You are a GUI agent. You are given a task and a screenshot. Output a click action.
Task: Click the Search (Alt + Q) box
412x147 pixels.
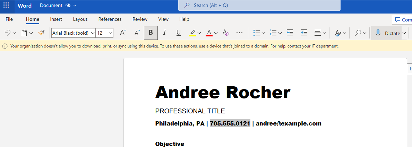(259, 6)
